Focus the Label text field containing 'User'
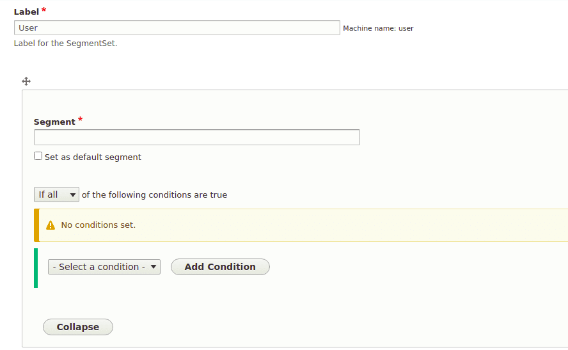This screenshot has height=350, width=568. pyautogui.click(x=177, y=28)
